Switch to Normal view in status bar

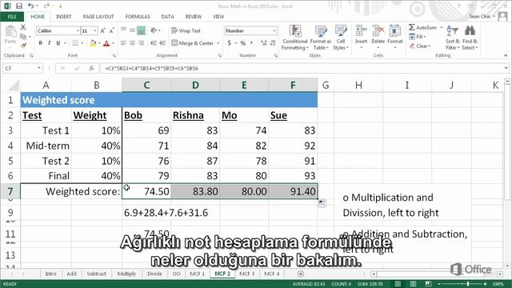398,284
